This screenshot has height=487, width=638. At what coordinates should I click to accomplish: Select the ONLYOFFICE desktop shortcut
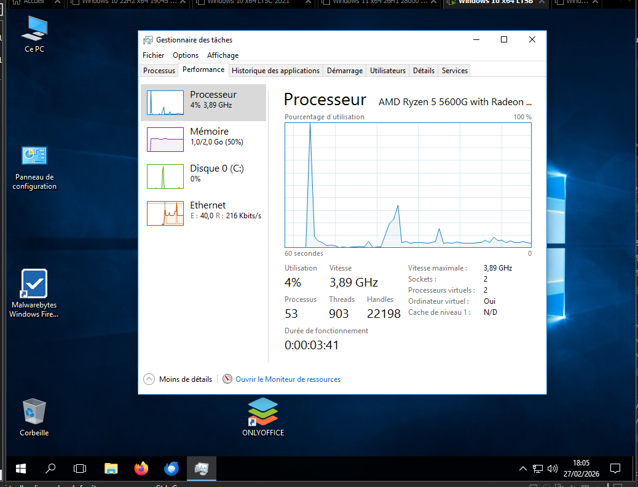point(263,418)
